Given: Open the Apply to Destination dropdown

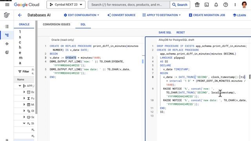Looking at the screenshot, I should point(162,15).
